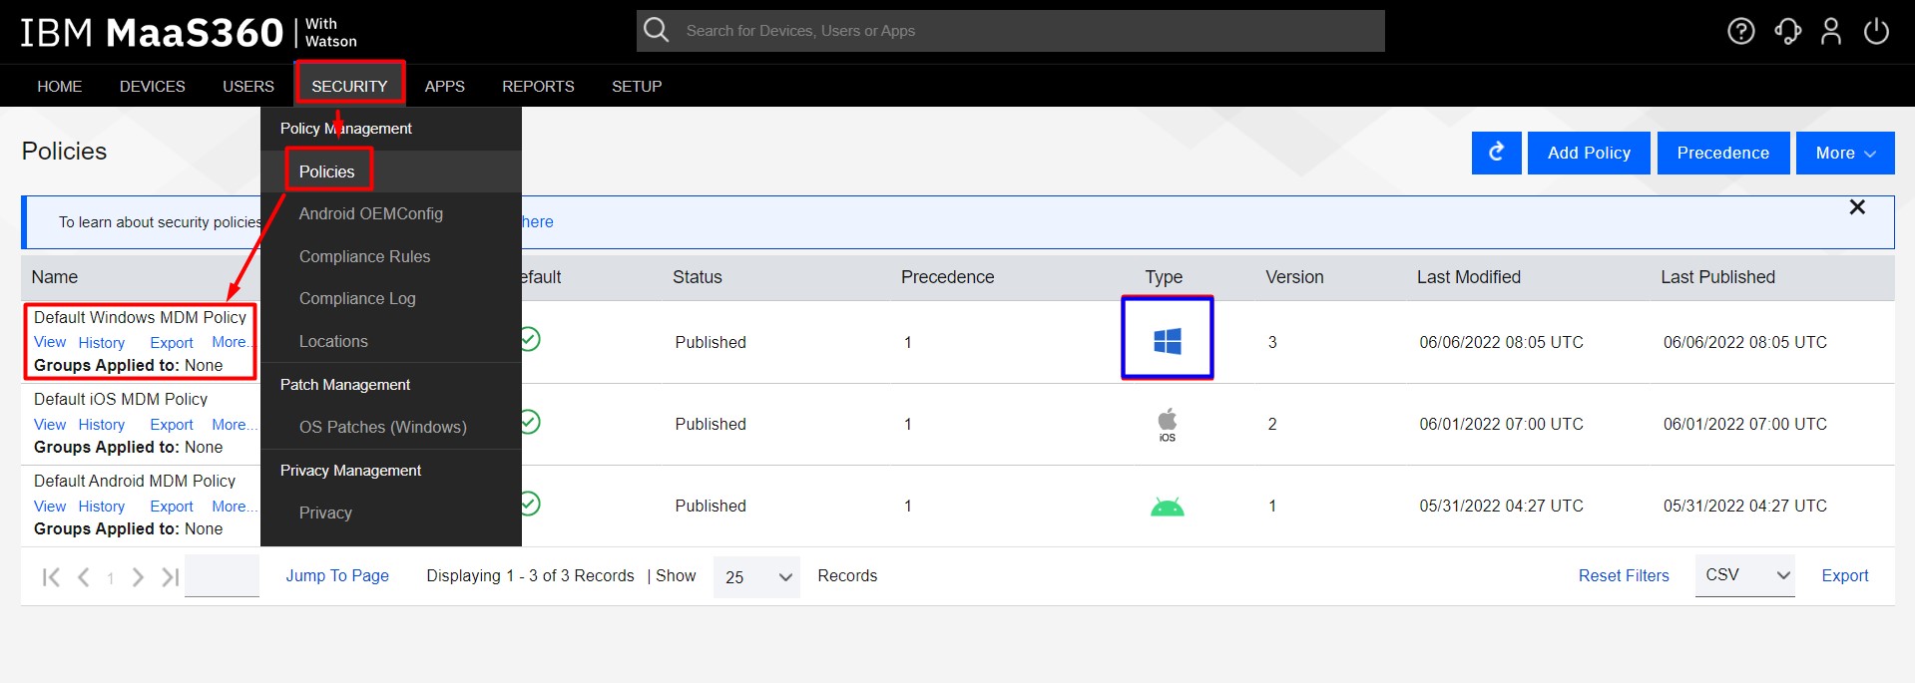Viewport: 1915px width, 683px height.
Task: Click the Jump To Page link
Action: pyautogui.click(x=337, y=575)
